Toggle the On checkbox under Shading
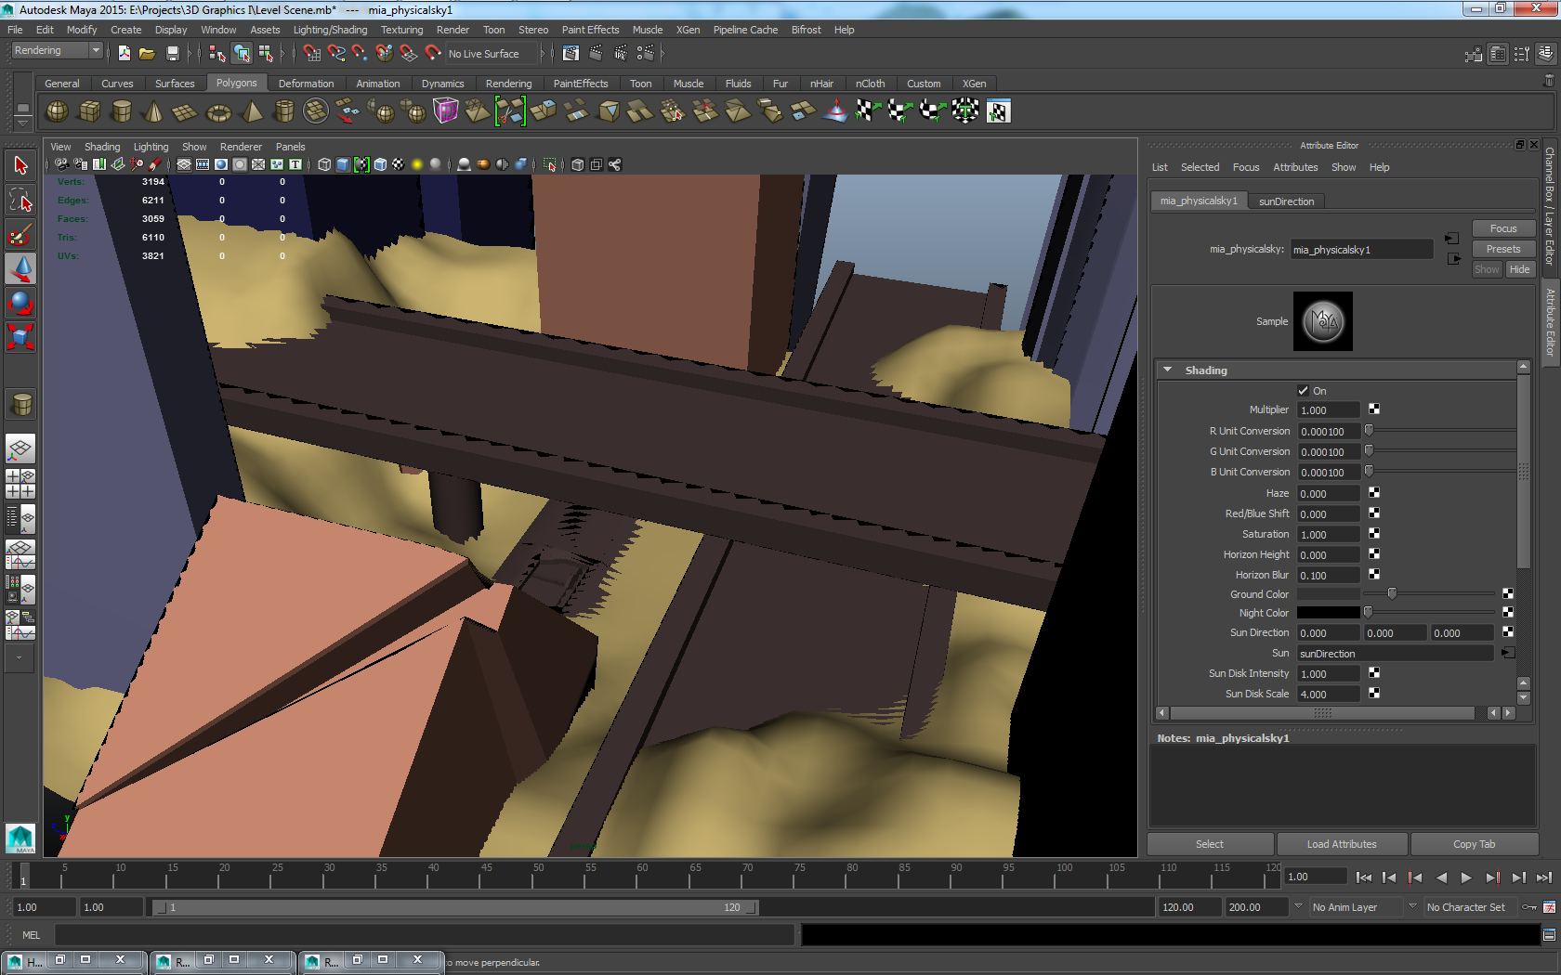 click(1303, 390)
